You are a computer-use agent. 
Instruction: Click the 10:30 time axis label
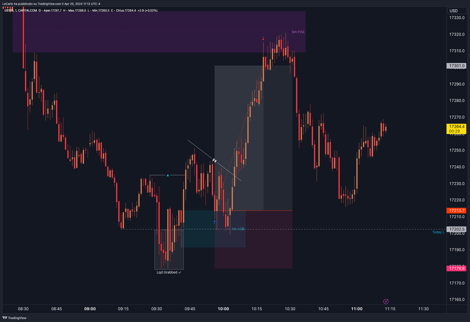(290, 309)
